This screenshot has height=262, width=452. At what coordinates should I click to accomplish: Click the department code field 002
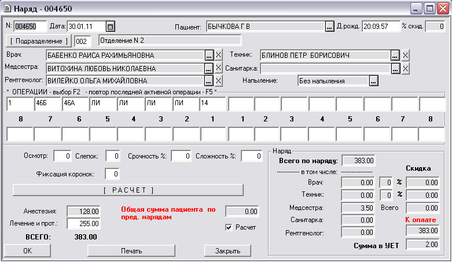pyautogui.click(x=82, y=41)
